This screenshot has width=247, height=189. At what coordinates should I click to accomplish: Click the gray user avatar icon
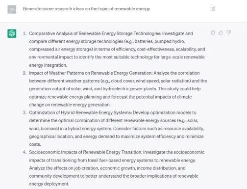[x=12, y=9]
